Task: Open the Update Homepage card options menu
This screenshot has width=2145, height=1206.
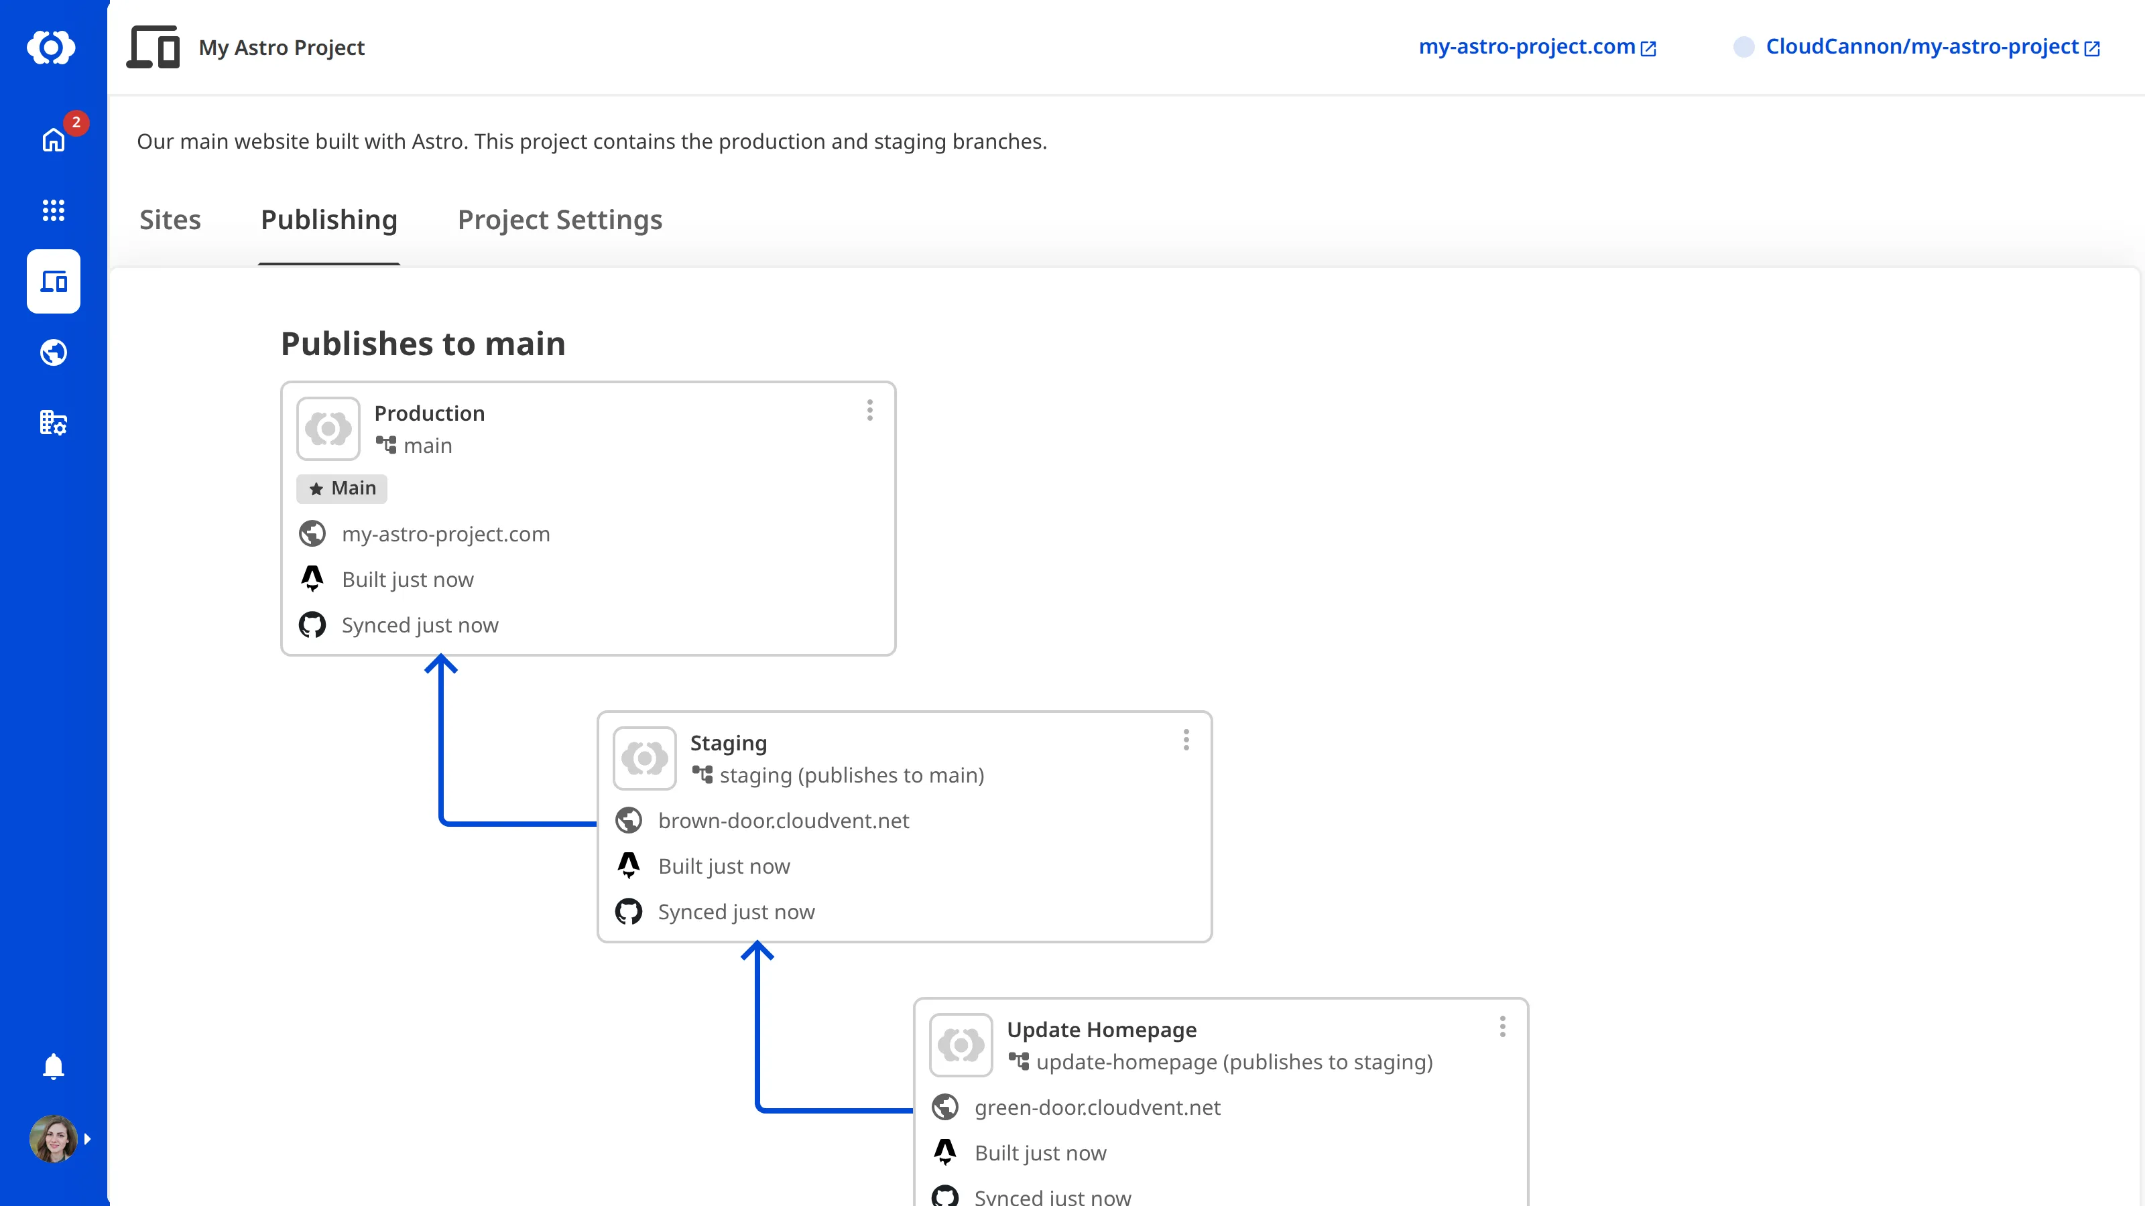Action: pos(1502,1027)
